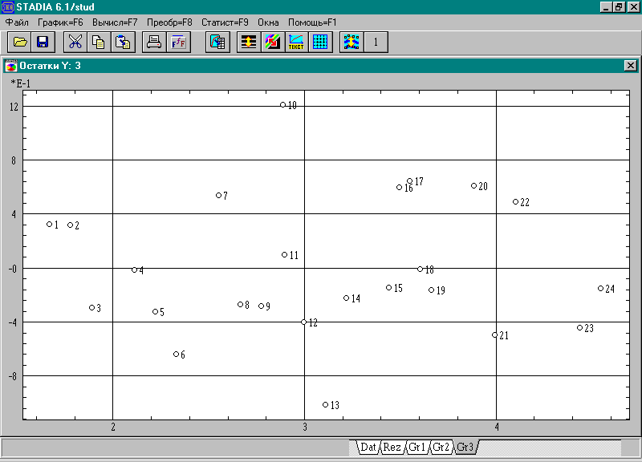
Task: Close the Остатки Y: 3 graph window
Action: (631, 66)
